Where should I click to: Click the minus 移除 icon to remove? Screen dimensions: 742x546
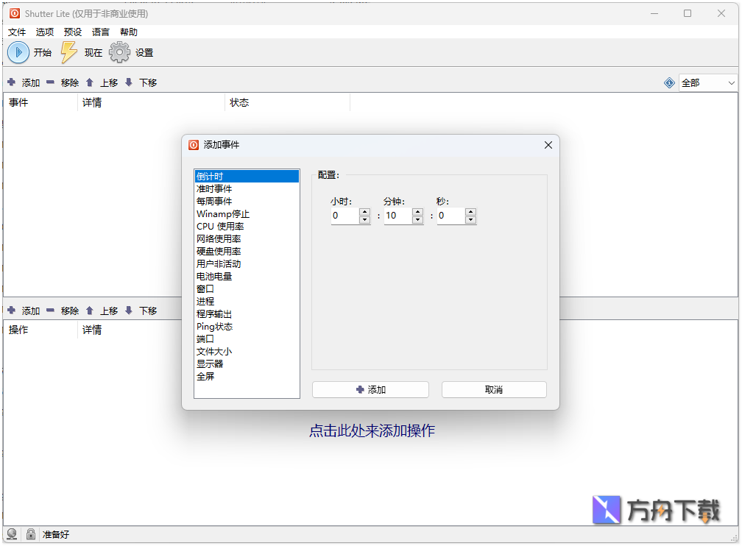[50, 82]
